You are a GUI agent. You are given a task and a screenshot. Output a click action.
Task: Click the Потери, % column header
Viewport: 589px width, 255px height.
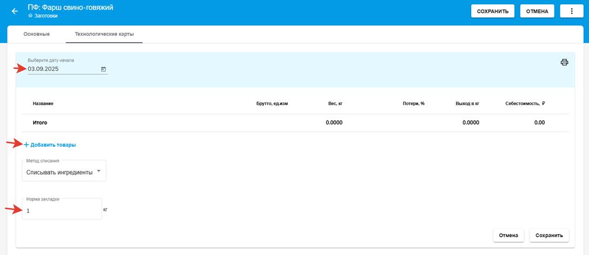click(x=413, y=104)
